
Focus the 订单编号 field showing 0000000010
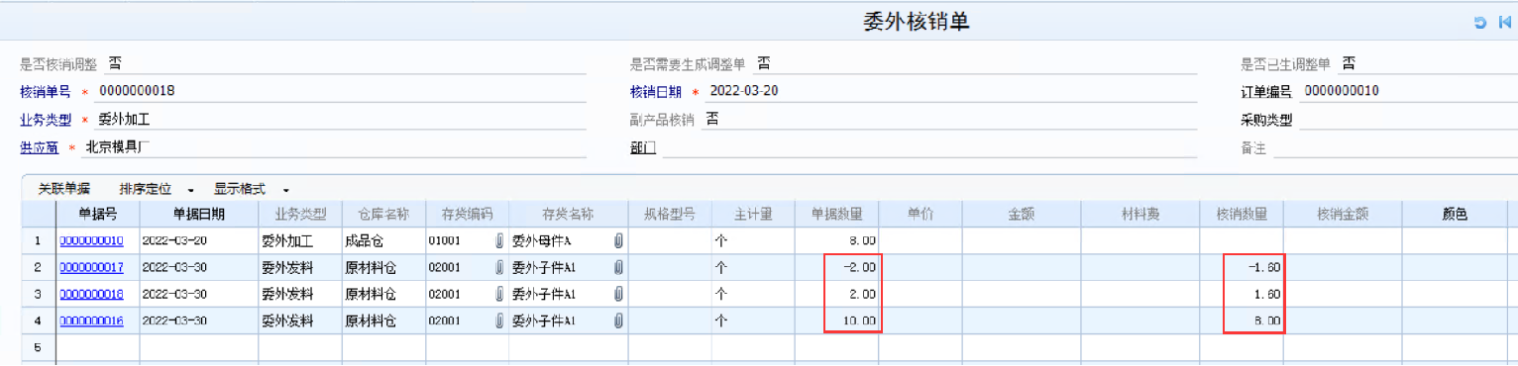point(1409,92)
